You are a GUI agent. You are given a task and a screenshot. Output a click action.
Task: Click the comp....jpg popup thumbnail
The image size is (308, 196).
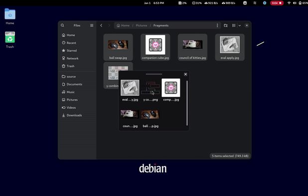[171, 88]
